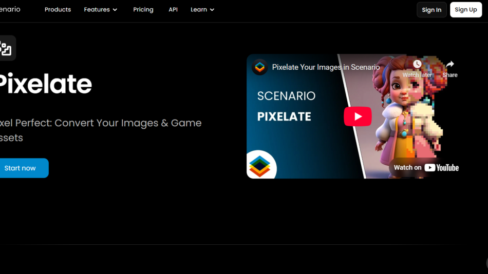Click the blue Start now button

(x=21, y=168)
